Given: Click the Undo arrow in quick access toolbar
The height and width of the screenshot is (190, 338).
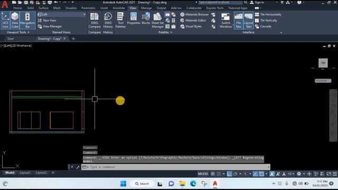Looking at the screenshot, I should pyautogui.click(x=56, y=2).
